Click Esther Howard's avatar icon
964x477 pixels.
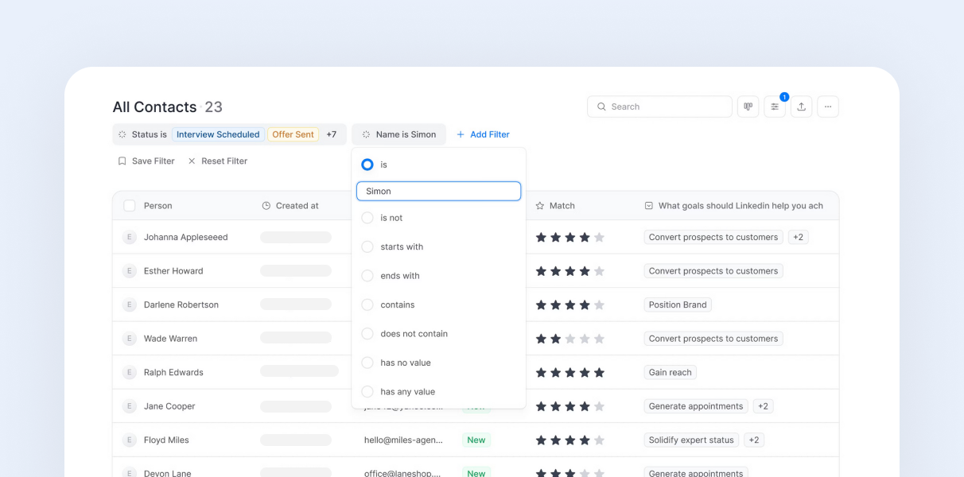tap(129, 271)
